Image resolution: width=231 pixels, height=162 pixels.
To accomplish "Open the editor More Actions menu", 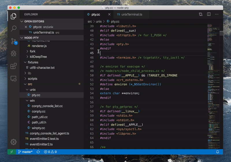I will [217, 14].
